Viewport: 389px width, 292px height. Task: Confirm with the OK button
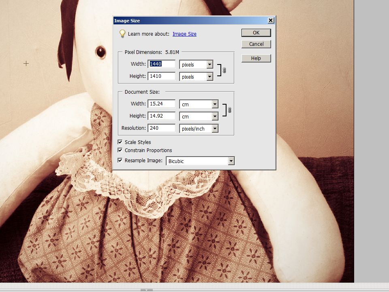tap(256, 33)
